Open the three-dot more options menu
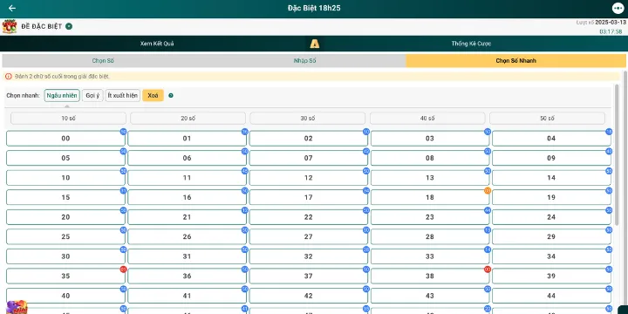The height and width of the screenshot is (314, 628). click(x=618, y=8)
